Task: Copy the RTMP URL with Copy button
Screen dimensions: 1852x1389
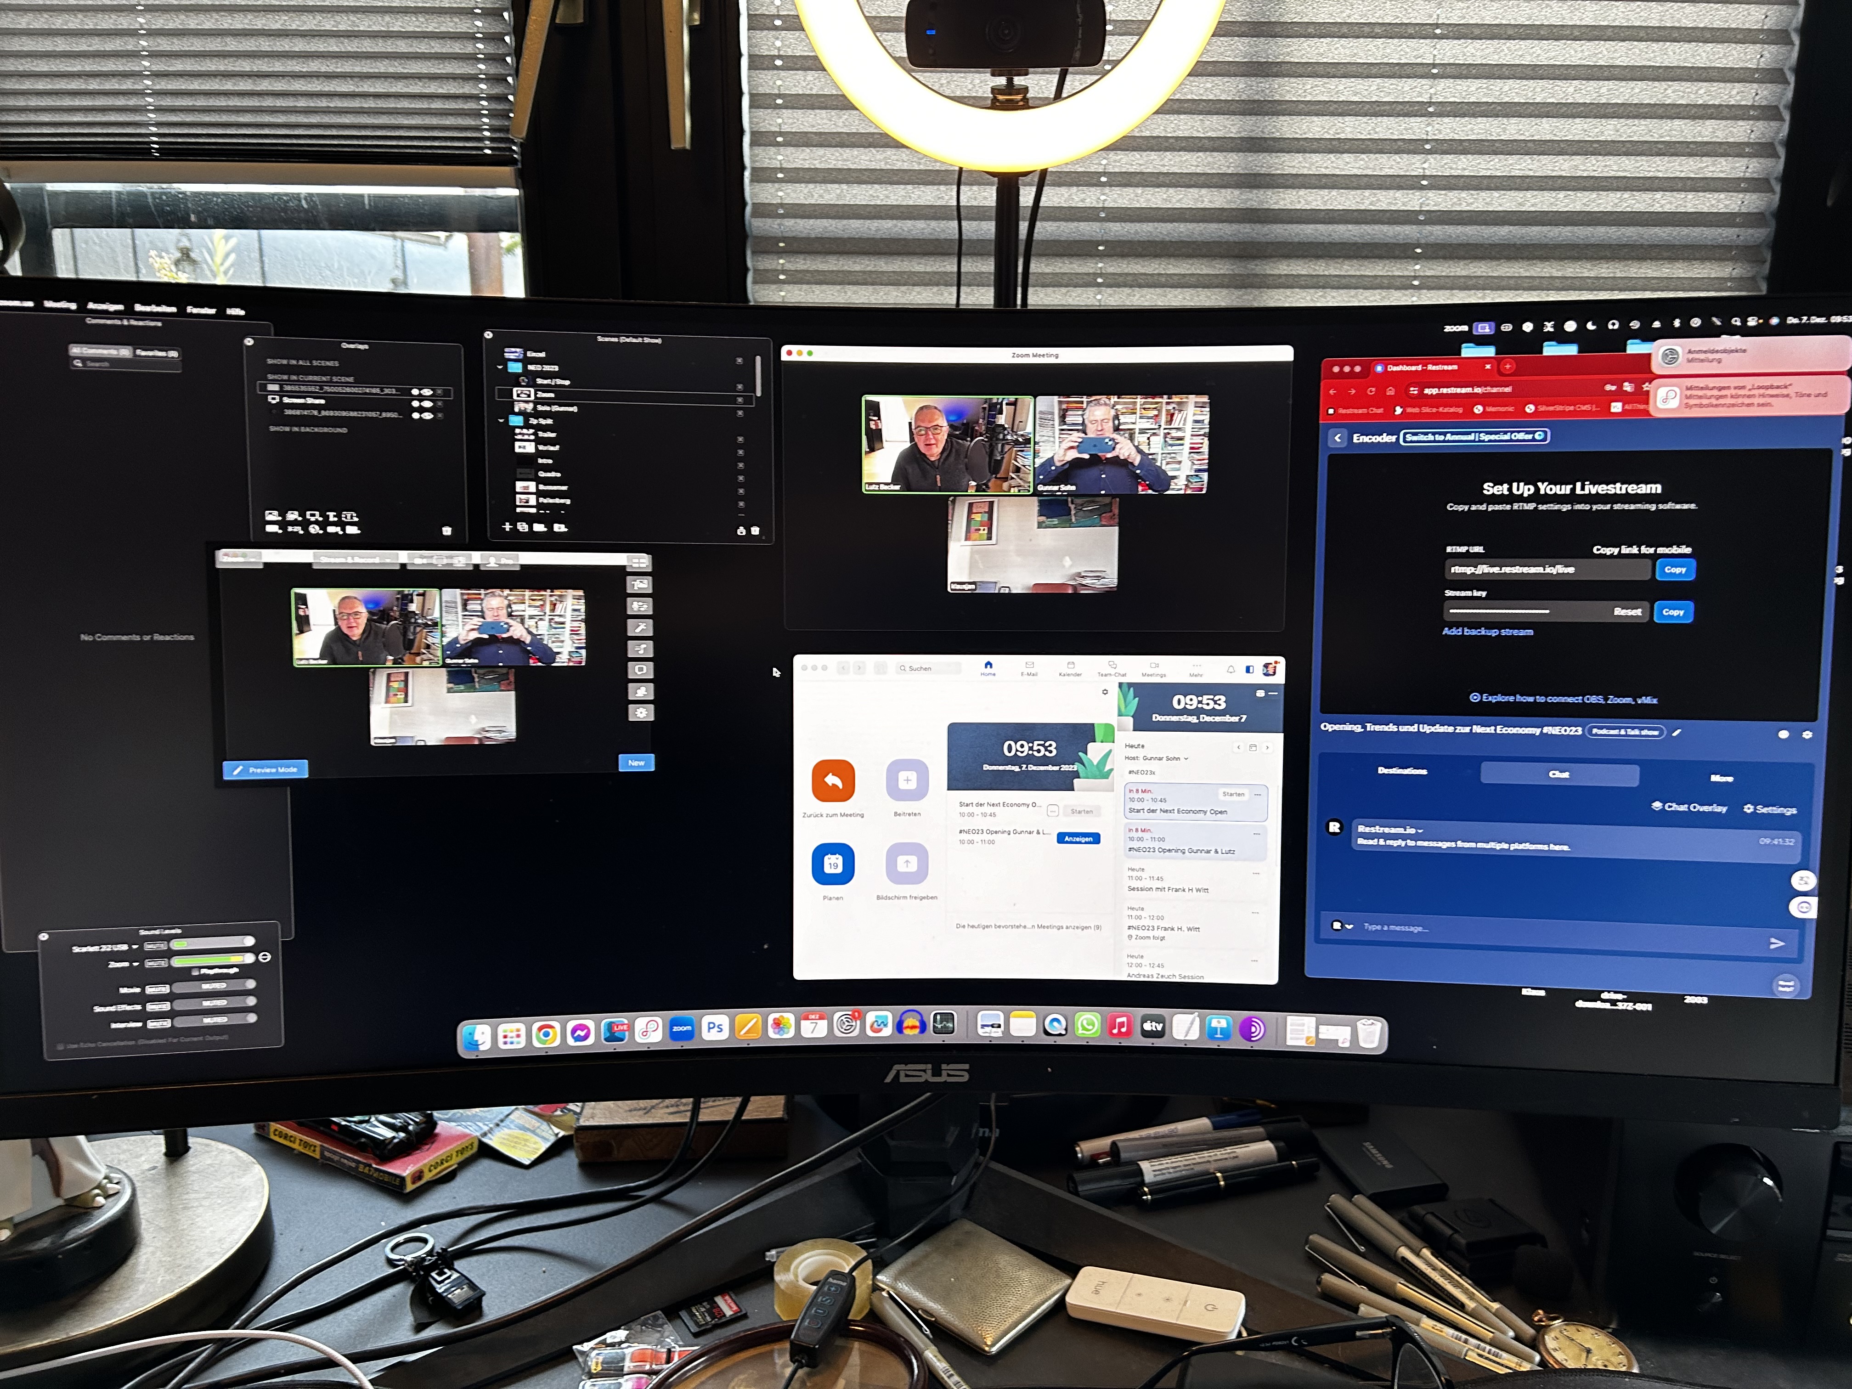Action: click(x=1675, y=569)
